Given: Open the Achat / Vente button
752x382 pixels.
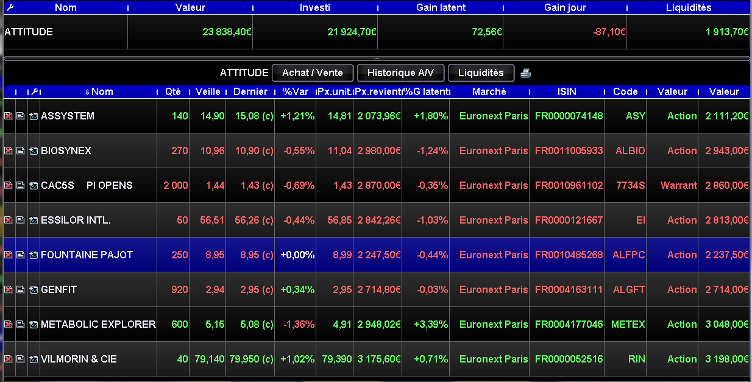Looking at the screenshot, I should 313,73.
